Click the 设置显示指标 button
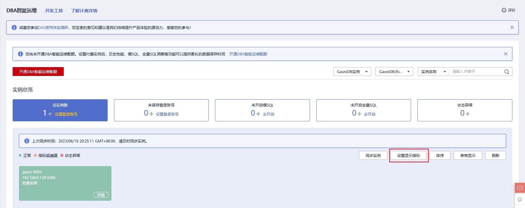The height and width of the screenshot is (208, 525). tap(409, 155)
